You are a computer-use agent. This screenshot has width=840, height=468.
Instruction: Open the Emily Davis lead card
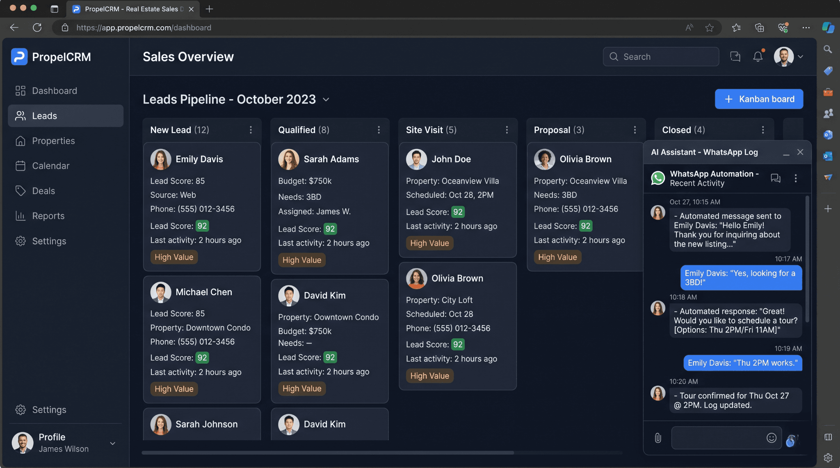[x=202, y=207]
